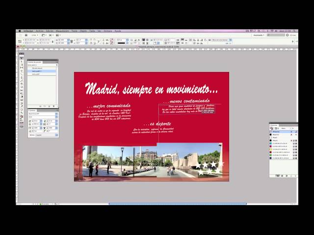Click the search field in the application bar
This screenshot has height=235, width=314.
pyautogui.click(x=276, y=35)
